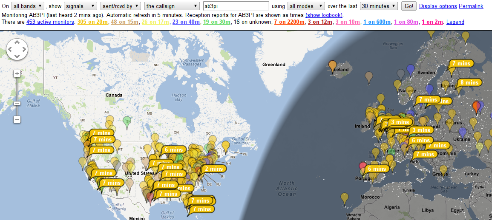Filter by '3 on 10m' band link

point(348,22)
